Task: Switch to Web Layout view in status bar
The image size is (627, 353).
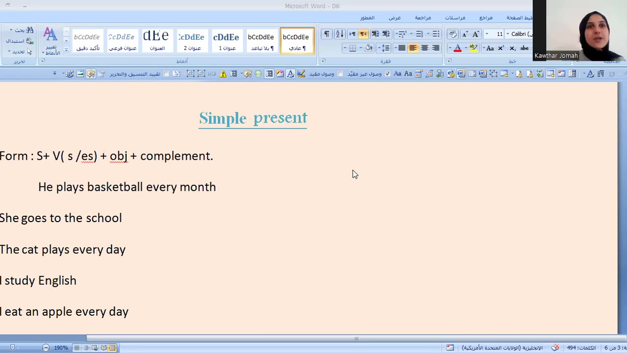Action: 95,348
